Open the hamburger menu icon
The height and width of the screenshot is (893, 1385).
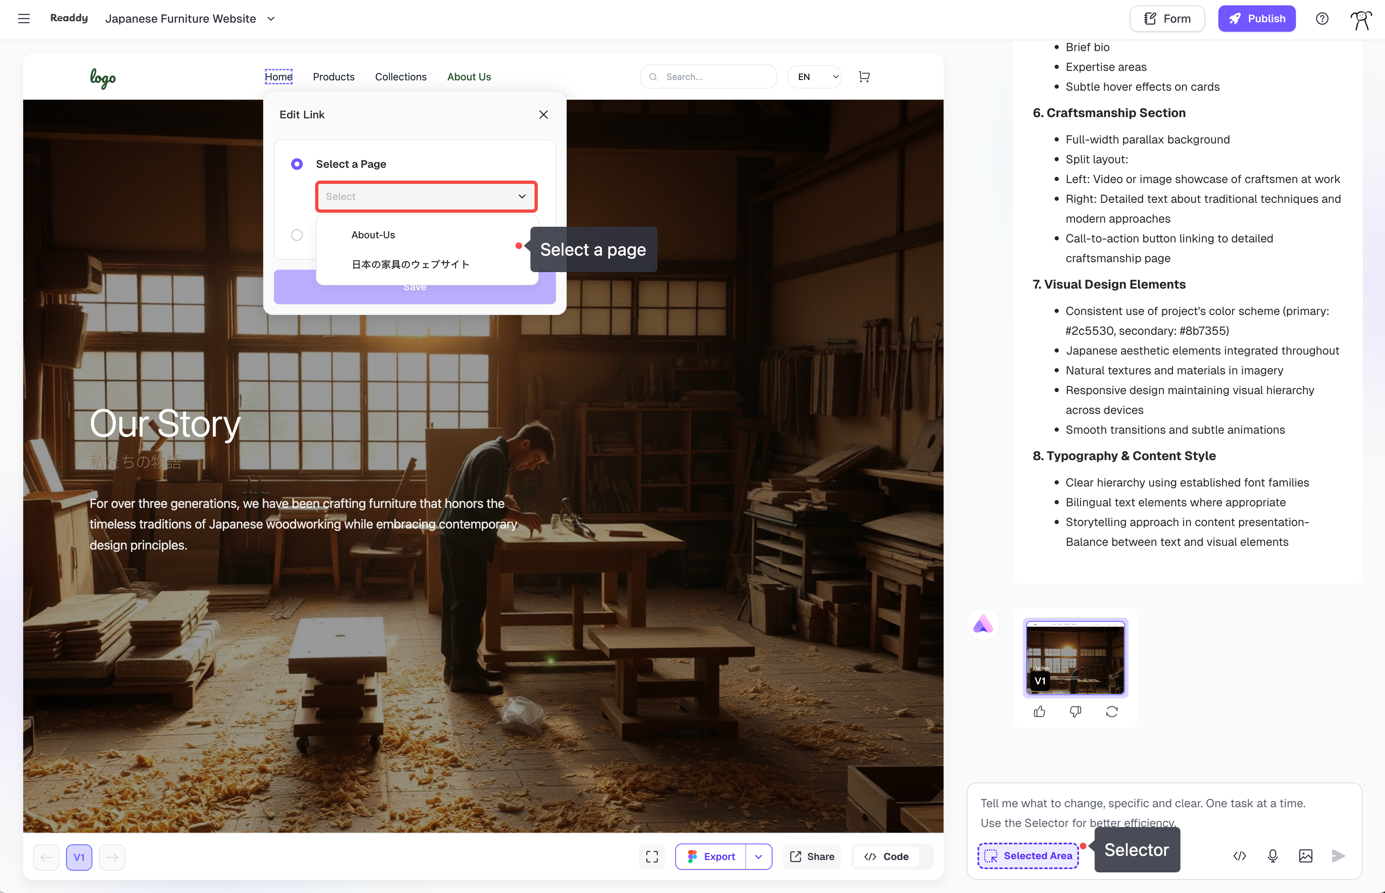click(x=24, y=19)
